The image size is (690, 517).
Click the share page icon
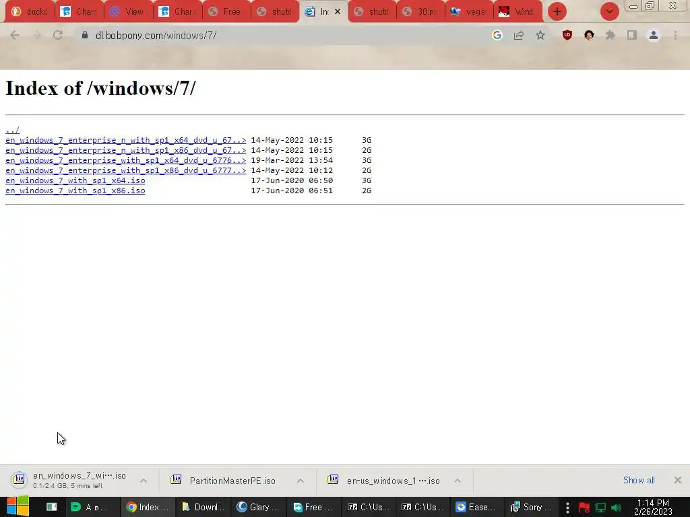click(519, 35)
